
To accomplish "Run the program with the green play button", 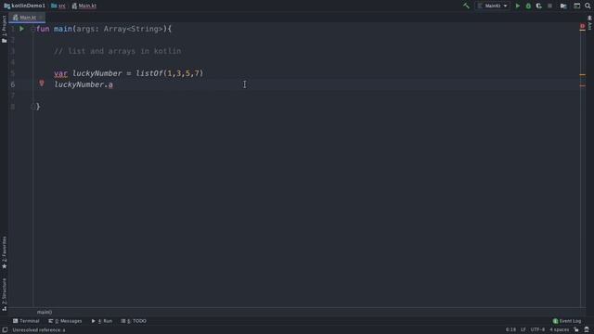I will pos(518,6).
